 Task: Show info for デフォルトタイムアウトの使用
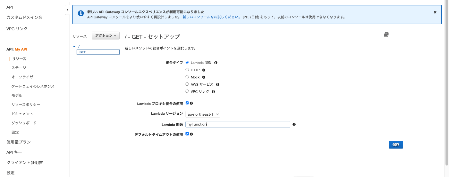tap(191, 134)
